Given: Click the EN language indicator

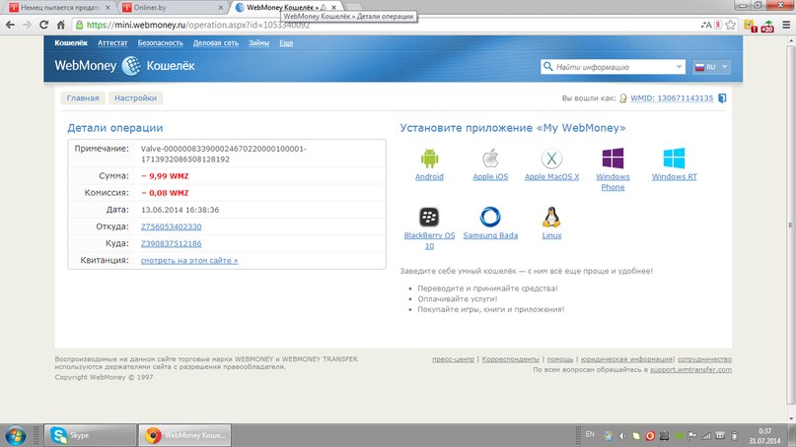Looking at the screenshot, I should point(590,434).
